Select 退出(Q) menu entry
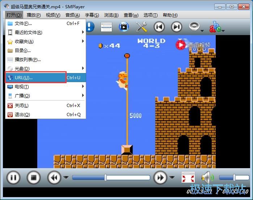This screenshot has width=253, height=200. coord(46,115)
